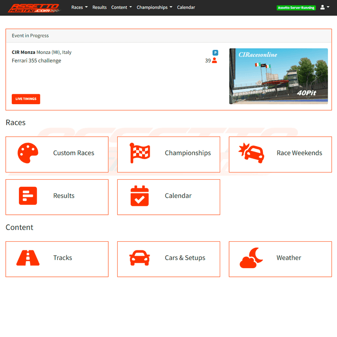
Task: Click the road icon for Tracks
Action: point(28,258)
